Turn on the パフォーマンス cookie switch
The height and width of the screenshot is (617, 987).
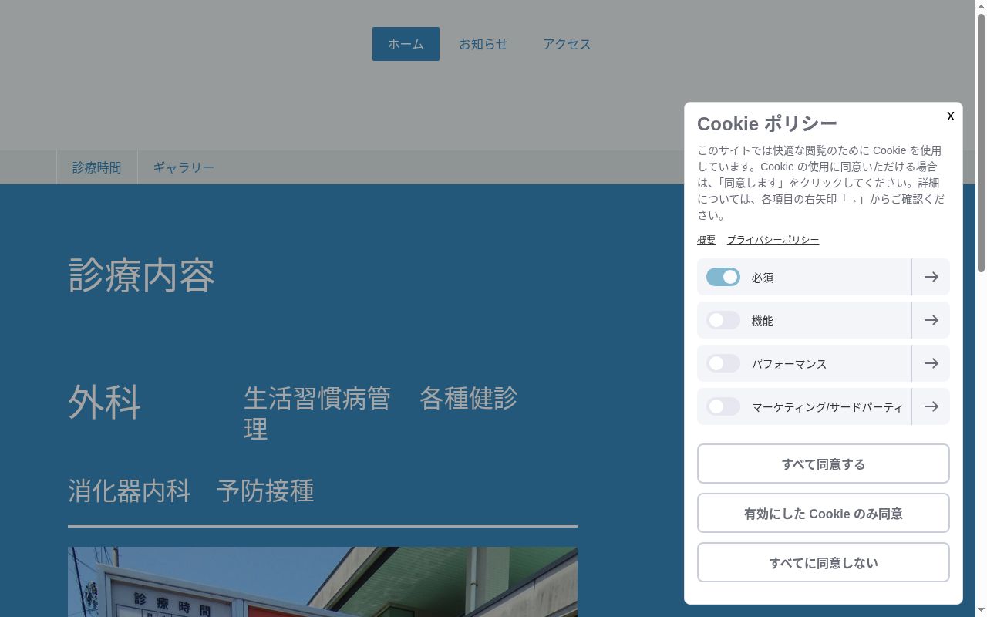[723, 363]
